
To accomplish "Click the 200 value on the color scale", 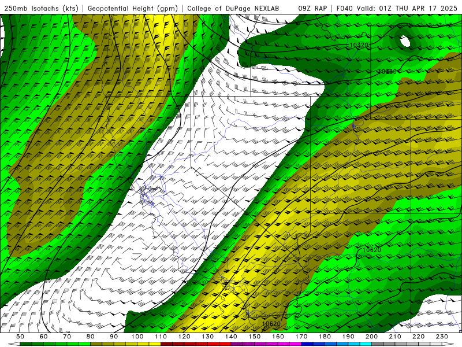I will click(x=372, y=337).
